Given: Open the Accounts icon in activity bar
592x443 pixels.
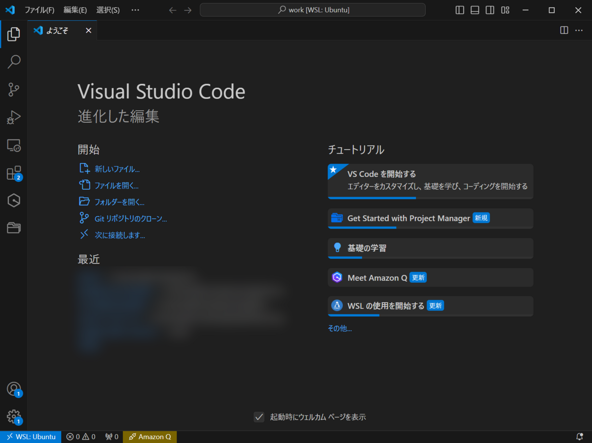Looking at the screenshot, I should 14,389.
